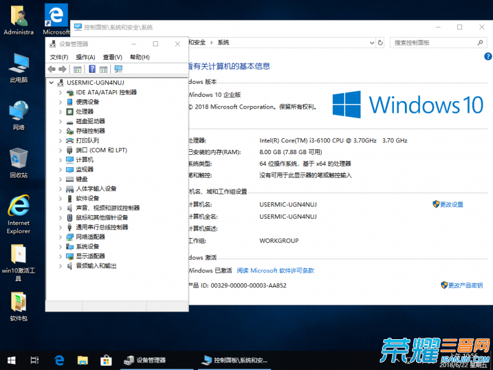Screen dimensions: 493x370
Task: Expand the 存储控制器 tree node
Action: 60,131
